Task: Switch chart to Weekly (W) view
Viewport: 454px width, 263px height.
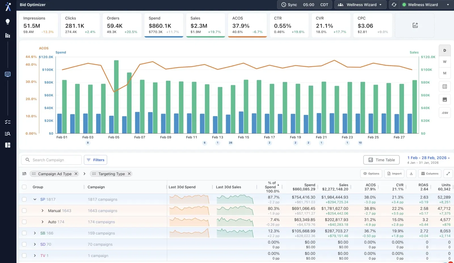Action: [445, 62]
